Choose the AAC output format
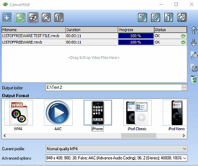Image resolution: width=198 pixels, height=166 pixels. 58,115
